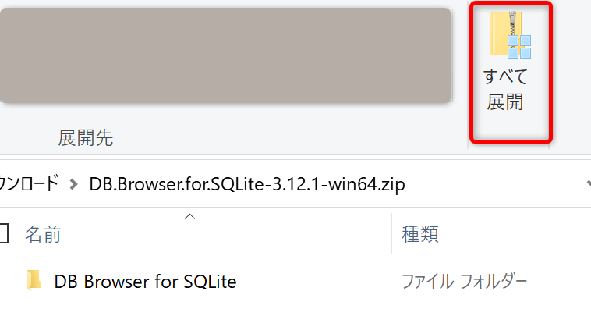591x309 pixels.
Task: Click the sort direction caret above the 名前 column
Action: [189, 217]
